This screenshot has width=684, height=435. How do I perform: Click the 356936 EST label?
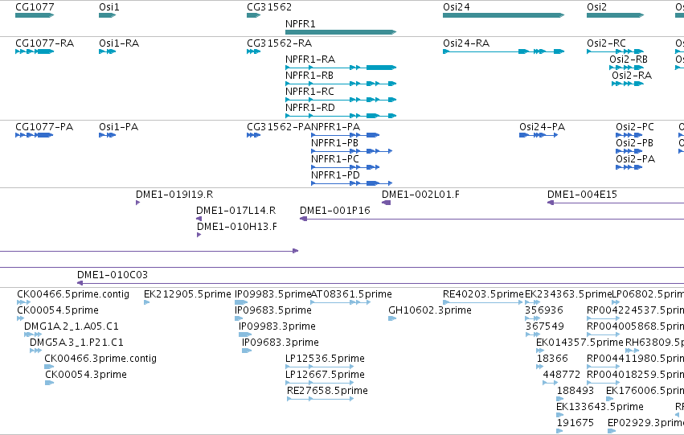pos(544,310)
